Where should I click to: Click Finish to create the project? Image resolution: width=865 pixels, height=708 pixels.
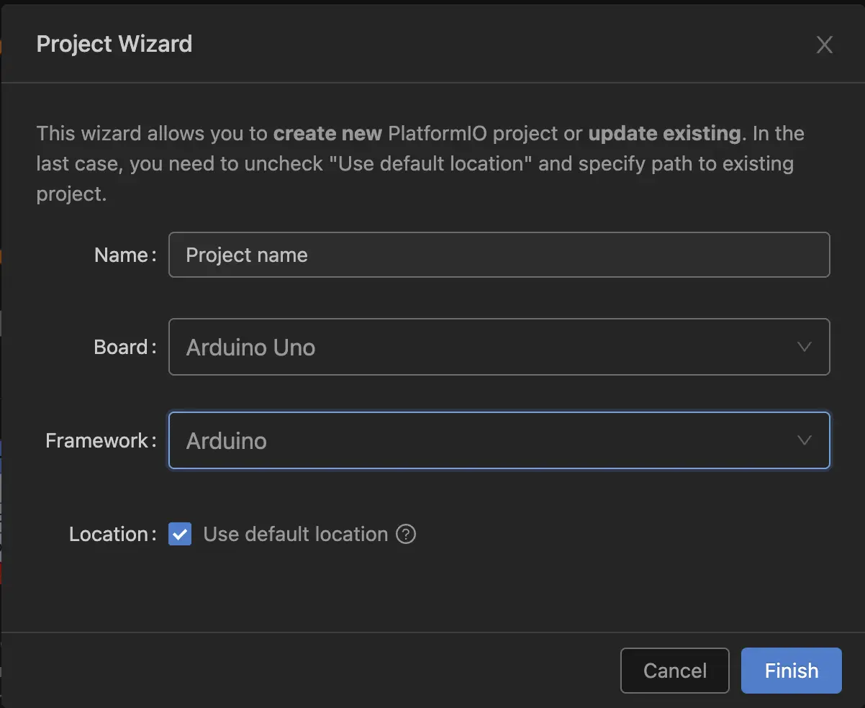click(x=791, y=670)
